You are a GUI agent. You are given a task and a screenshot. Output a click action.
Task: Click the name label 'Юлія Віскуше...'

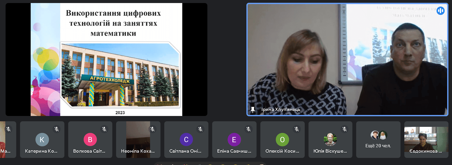[330, 151]
